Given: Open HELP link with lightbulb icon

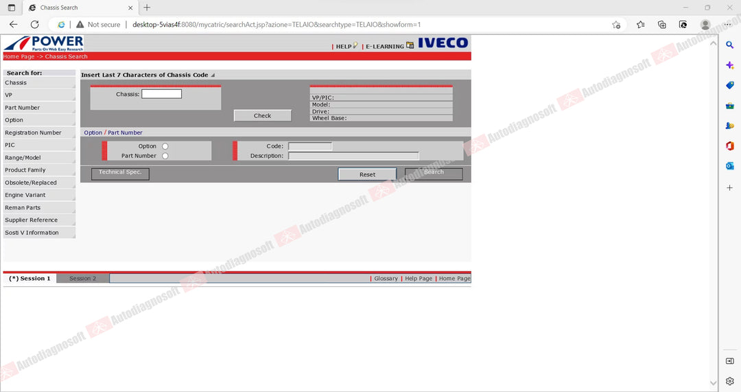Looking at the screenshot, I should 347,46.
